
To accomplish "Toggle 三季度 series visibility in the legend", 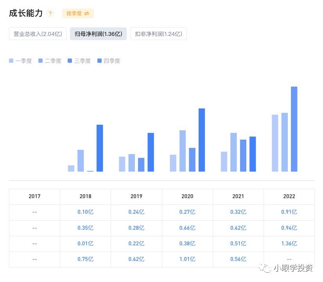I will point(70,60).
